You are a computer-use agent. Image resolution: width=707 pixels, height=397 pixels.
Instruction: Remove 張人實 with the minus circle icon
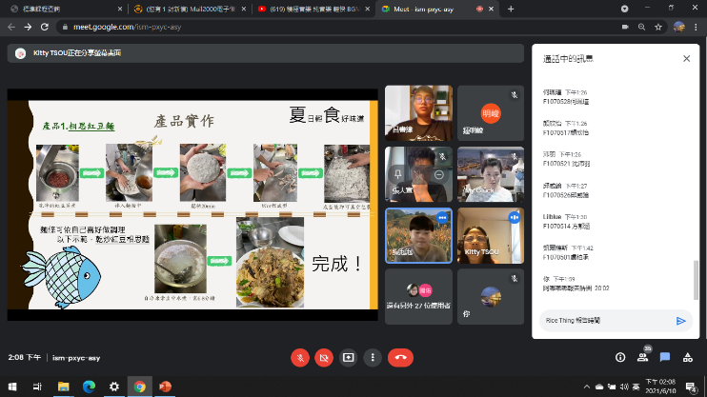pos(439,174)
